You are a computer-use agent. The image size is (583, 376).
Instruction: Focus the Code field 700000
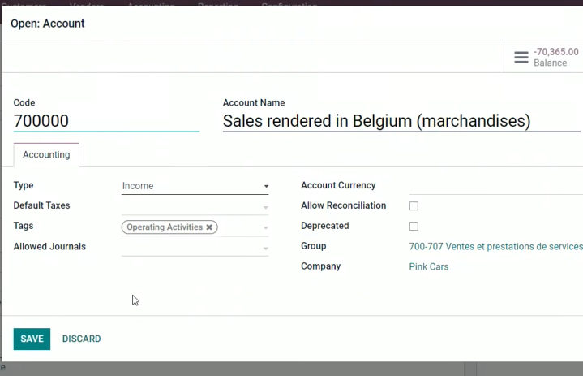click(106, 121)
